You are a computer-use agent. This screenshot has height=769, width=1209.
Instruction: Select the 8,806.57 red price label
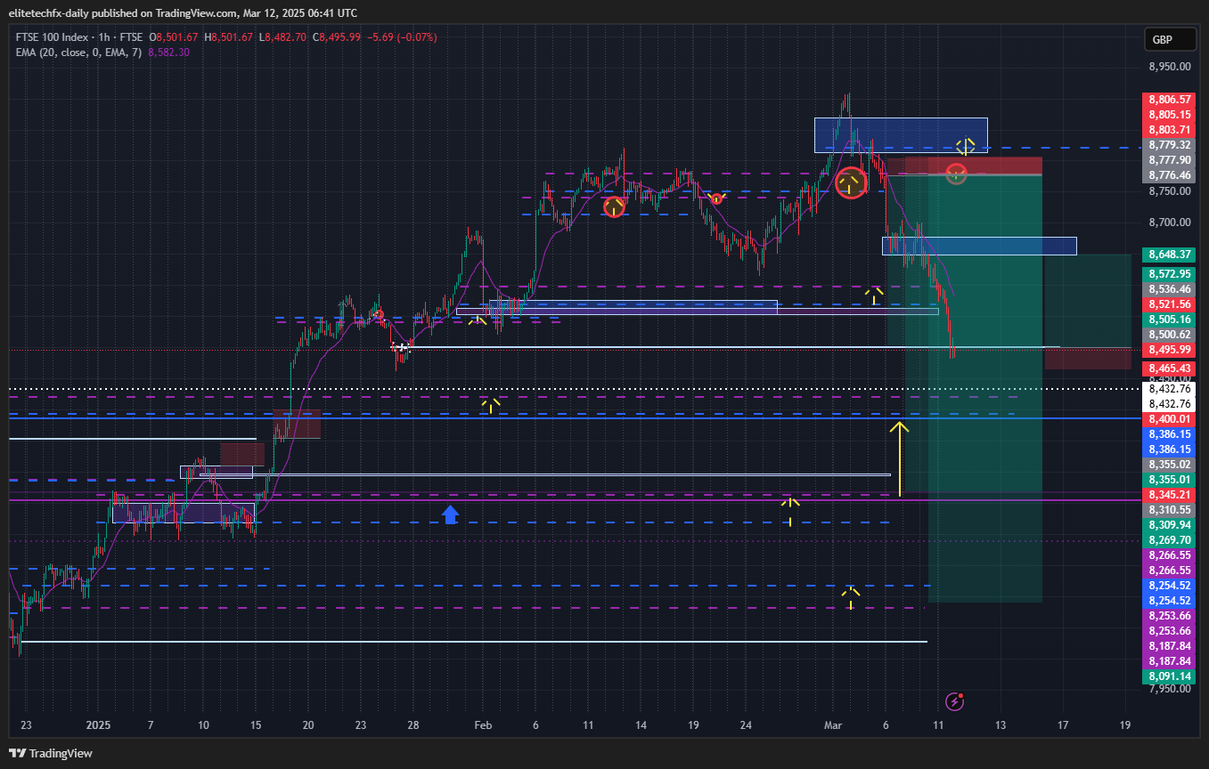[1170, 100]
